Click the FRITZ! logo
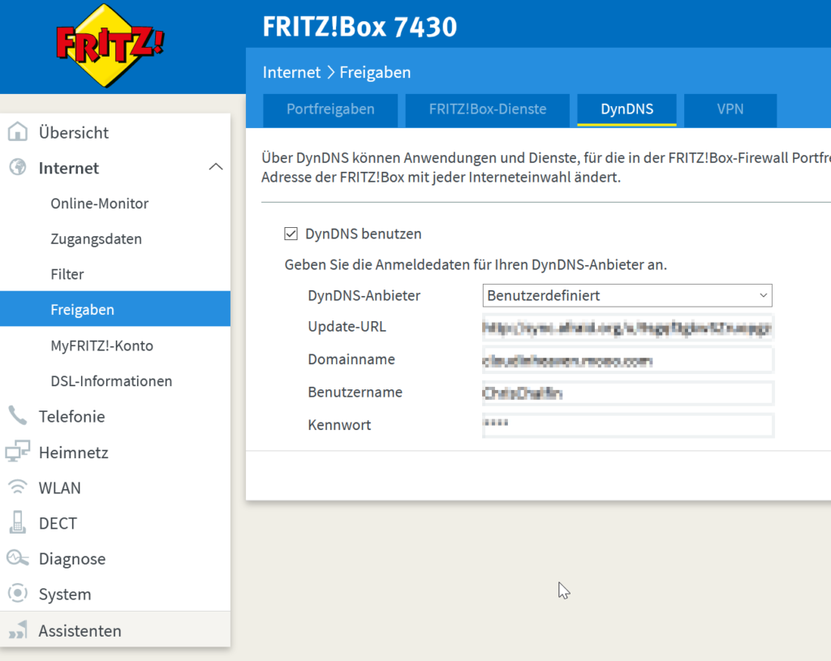 click(x=110, y=45)
